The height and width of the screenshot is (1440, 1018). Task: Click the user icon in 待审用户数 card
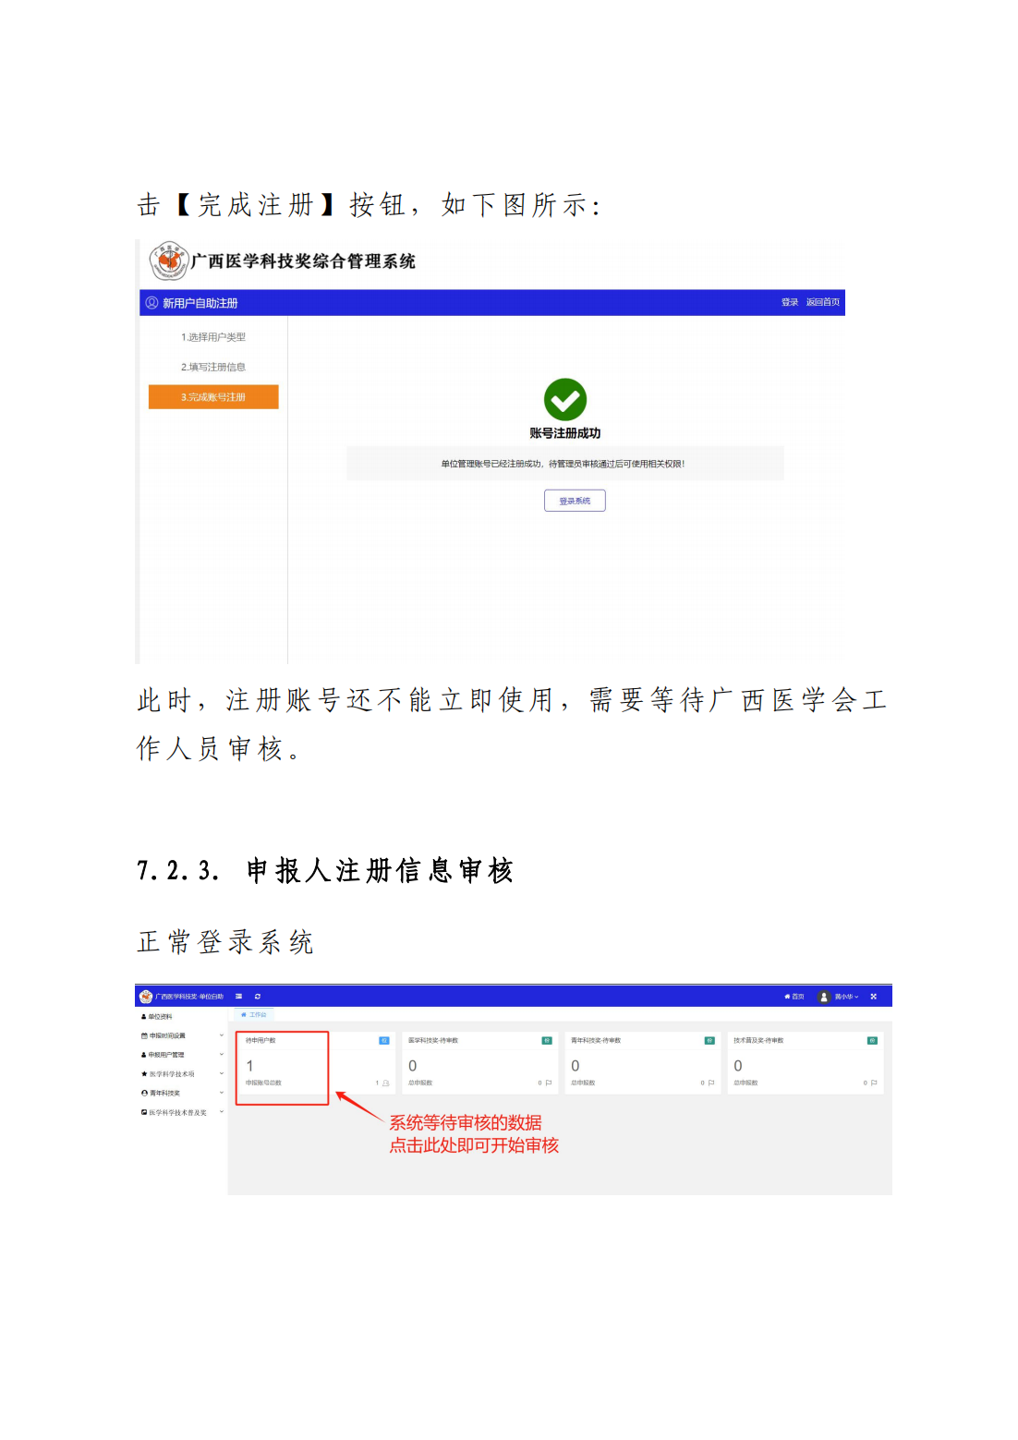pyautogui.click(x=385, y=1083)
